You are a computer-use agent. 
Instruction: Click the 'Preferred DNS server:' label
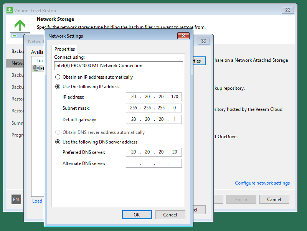coord(84,152)
